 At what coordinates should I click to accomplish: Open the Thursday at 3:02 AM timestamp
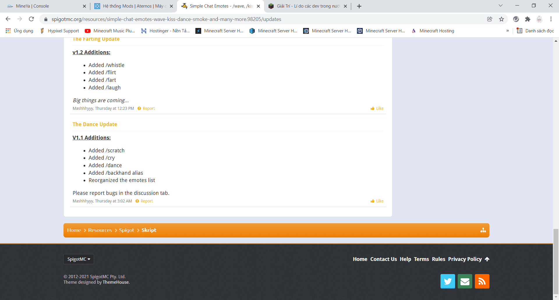(114, 201)
